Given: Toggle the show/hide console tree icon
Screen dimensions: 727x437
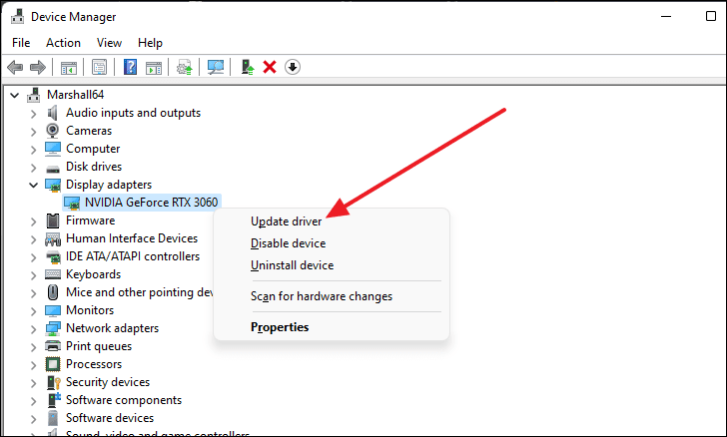Looking at the screenshot, I should pyautogui.click(x=69, y=68).
